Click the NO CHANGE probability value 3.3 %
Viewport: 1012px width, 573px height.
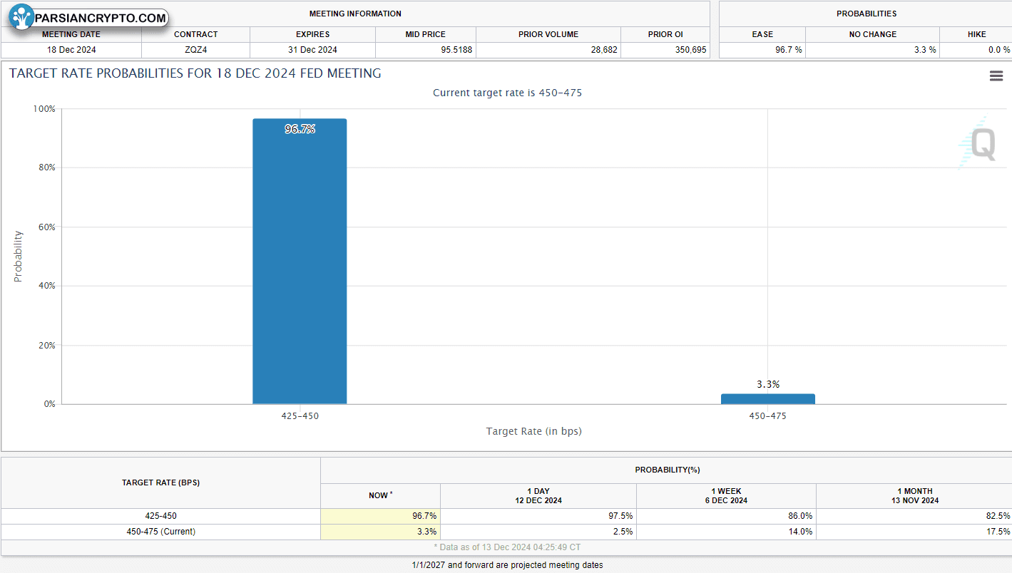point(872,50)
